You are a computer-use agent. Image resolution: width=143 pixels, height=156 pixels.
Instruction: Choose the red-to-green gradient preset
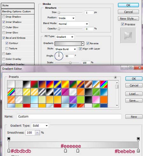pyautogui.click(x=34, y=84)
